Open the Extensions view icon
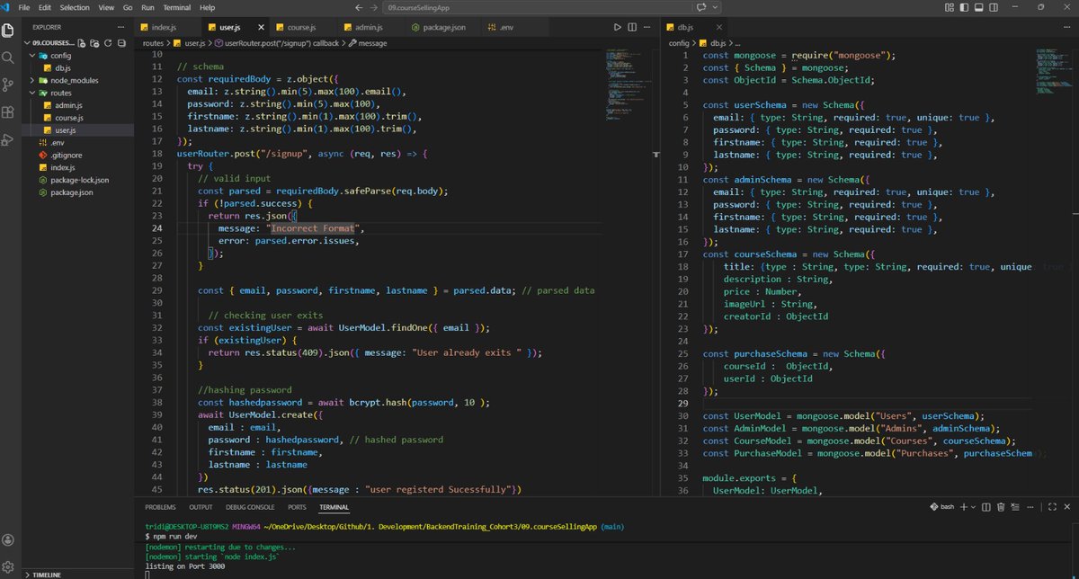Screen dimensions: 1079x579 (x=9, y=111)
